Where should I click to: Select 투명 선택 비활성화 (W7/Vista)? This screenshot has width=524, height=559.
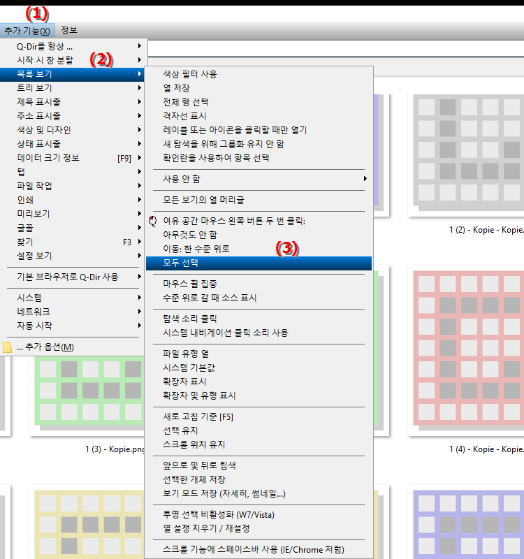(x=259, y=514)
